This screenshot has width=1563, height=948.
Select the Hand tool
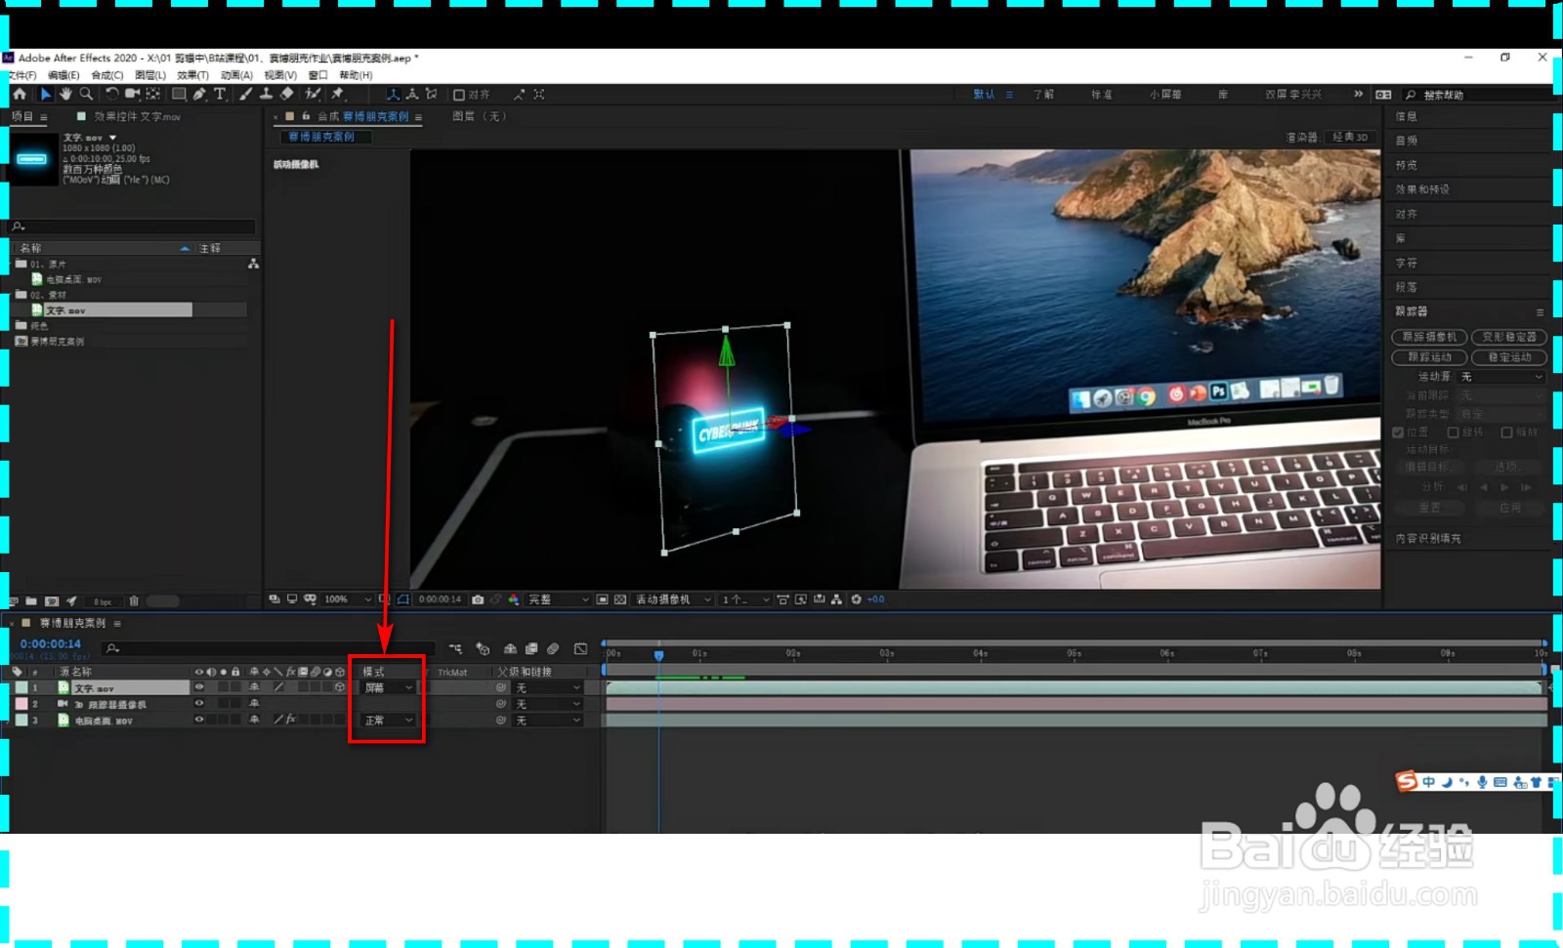(x=65, y=94)
